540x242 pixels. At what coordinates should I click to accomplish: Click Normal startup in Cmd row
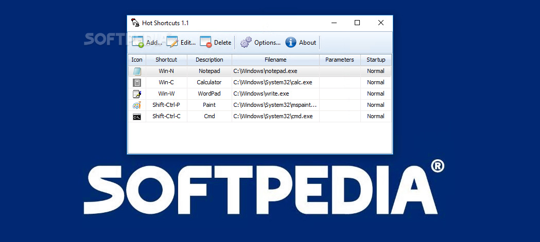click(x=376, y=116)
